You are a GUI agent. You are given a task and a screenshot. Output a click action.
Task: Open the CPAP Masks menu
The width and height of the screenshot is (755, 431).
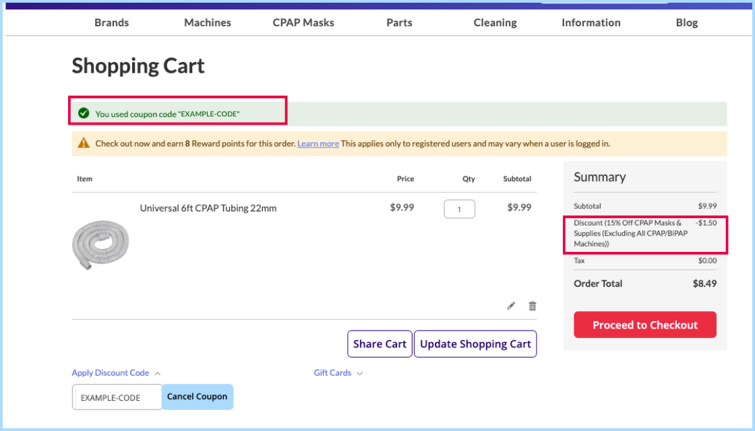point(303,22)
